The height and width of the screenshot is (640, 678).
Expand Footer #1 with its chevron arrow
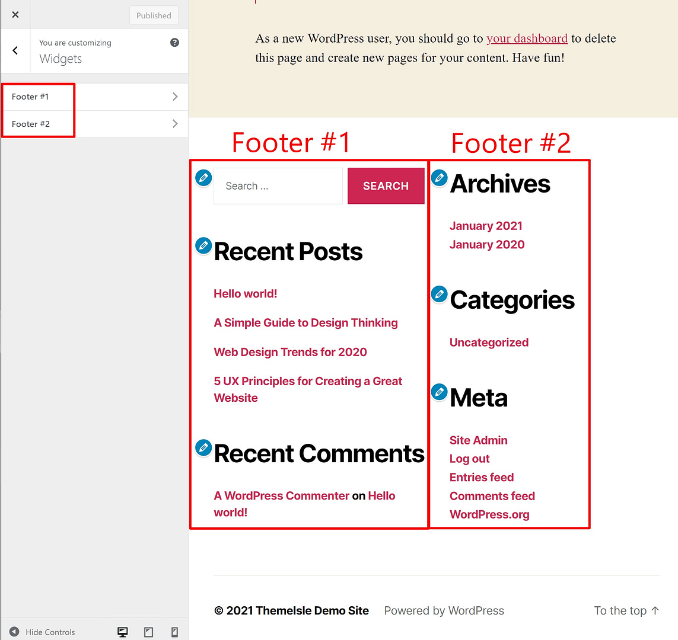[176, 97]
